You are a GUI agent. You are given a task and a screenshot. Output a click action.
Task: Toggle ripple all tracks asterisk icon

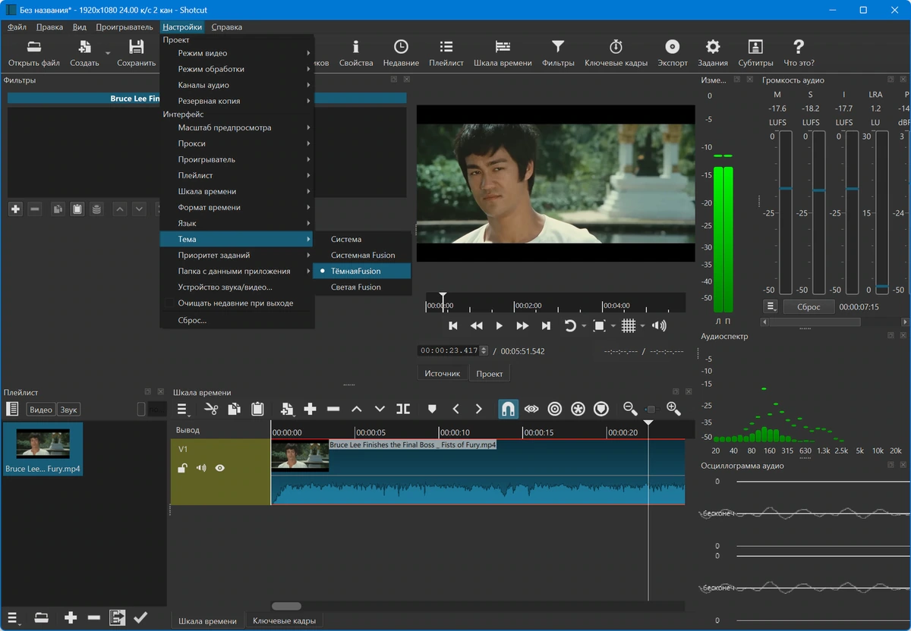pos(578,409)
